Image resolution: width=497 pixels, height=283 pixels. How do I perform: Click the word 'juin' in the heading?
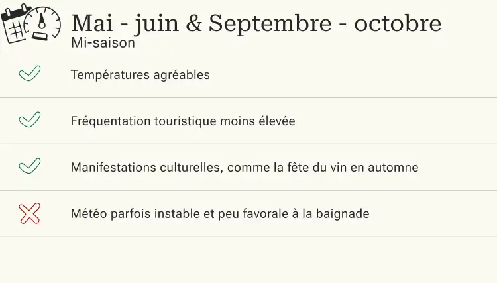point(156,24)
